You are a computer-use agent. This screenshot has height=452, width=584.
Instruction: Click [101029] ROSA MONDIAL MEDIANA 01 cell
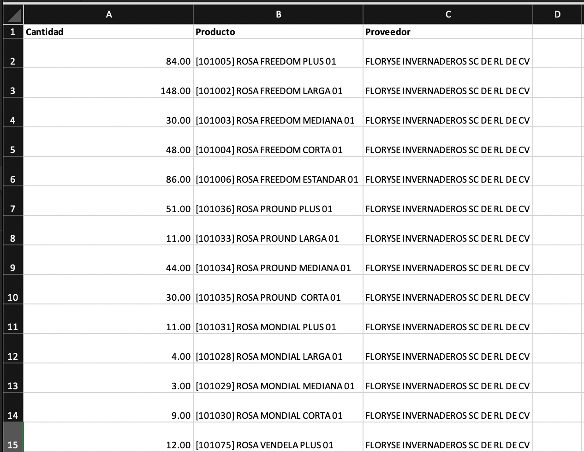pos(278,378)
